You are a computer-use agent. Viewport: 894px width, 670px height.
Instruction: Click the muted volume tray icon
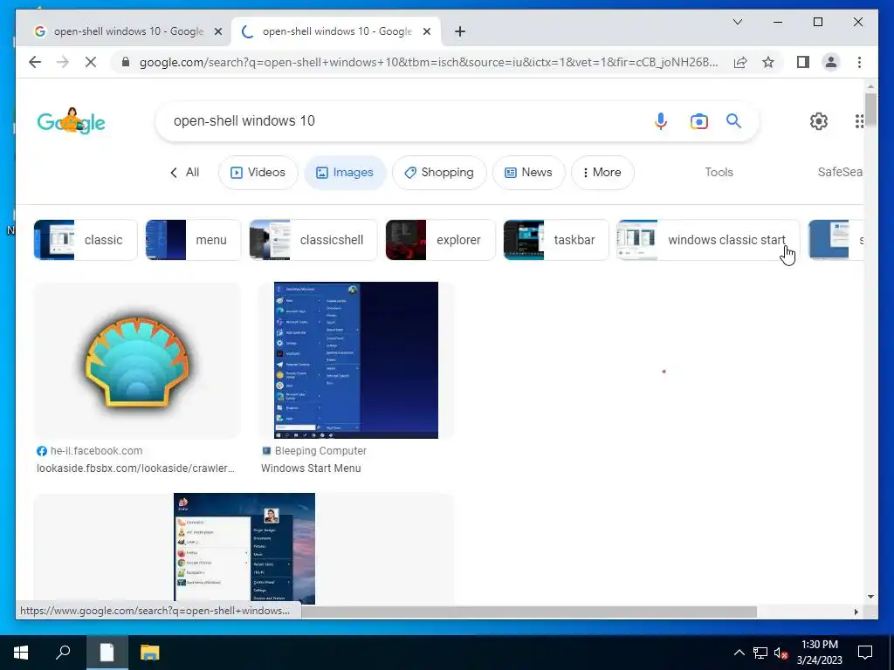[781, 653]
